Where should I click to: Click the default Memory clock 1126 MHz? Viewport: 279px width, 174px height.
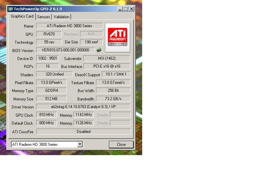click(x=84, y=123)
